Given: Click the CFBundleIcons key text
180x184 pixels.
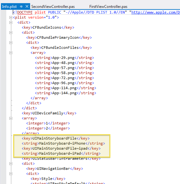Looking at the screenshot, I should [x=47, y=27].
